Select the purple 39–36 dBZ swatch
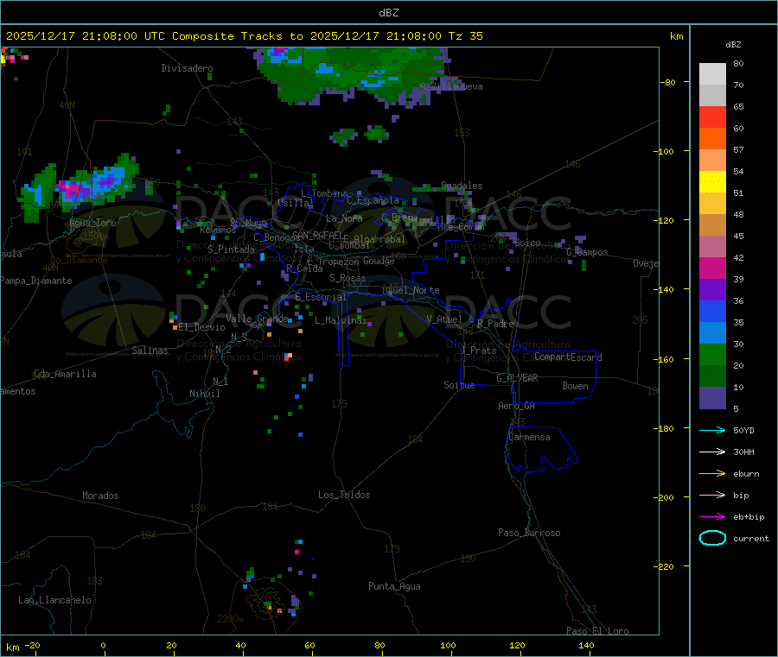This screenshot has height=657, width=778. coord(712,290)
